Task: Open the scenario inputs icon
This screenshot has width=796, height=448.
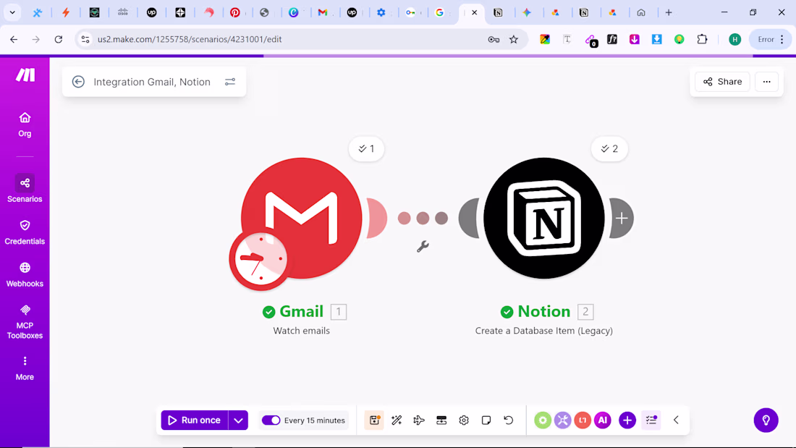Action: pos(441,420)
